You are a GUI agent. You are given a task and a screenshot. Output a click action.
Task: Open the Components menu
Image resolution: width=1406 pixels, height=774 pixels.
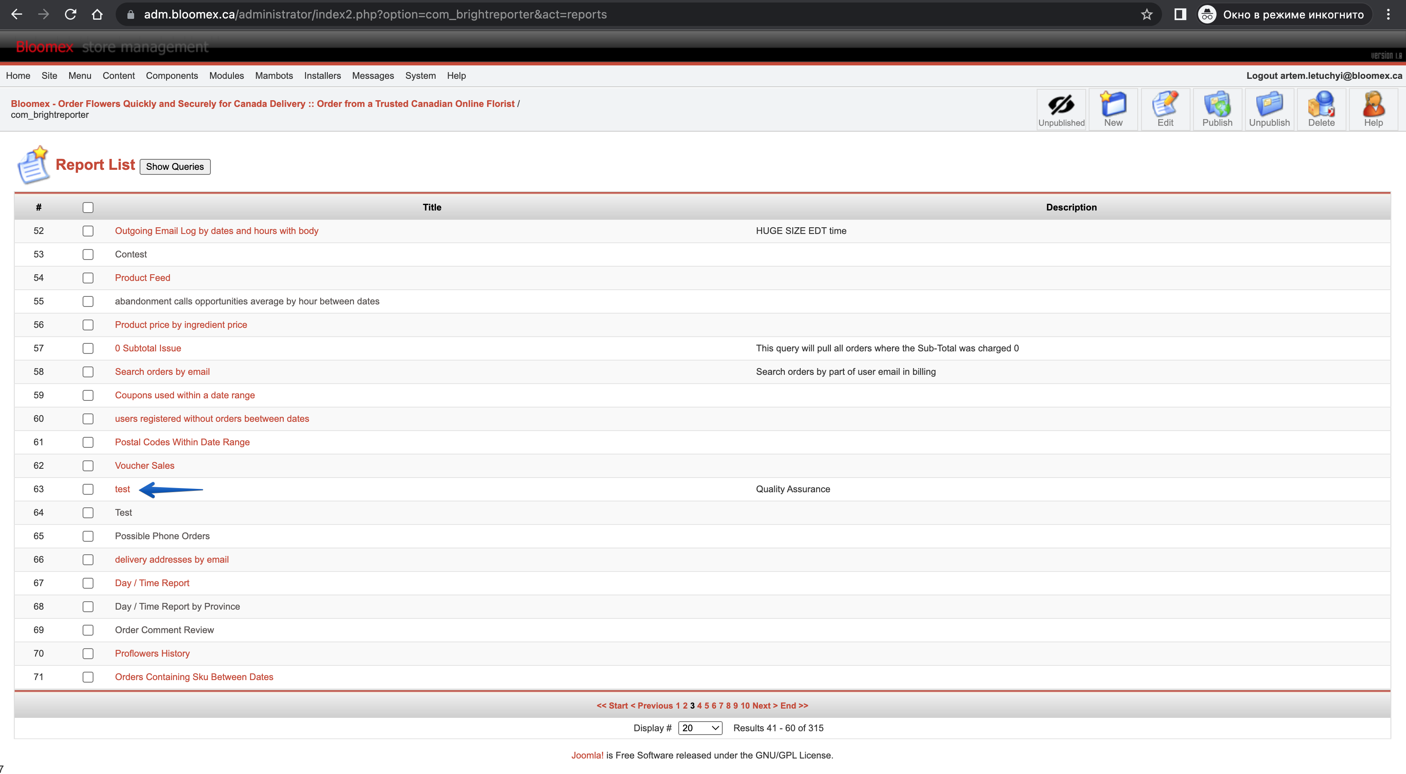click(172, 76)
